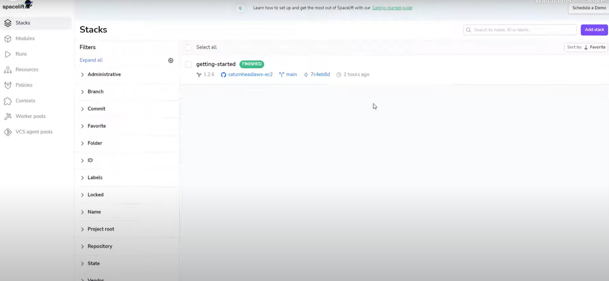Click the clock icon beside 2 hours ago
The width and height of the screenshot is (609, 281).
click(339, 75)
